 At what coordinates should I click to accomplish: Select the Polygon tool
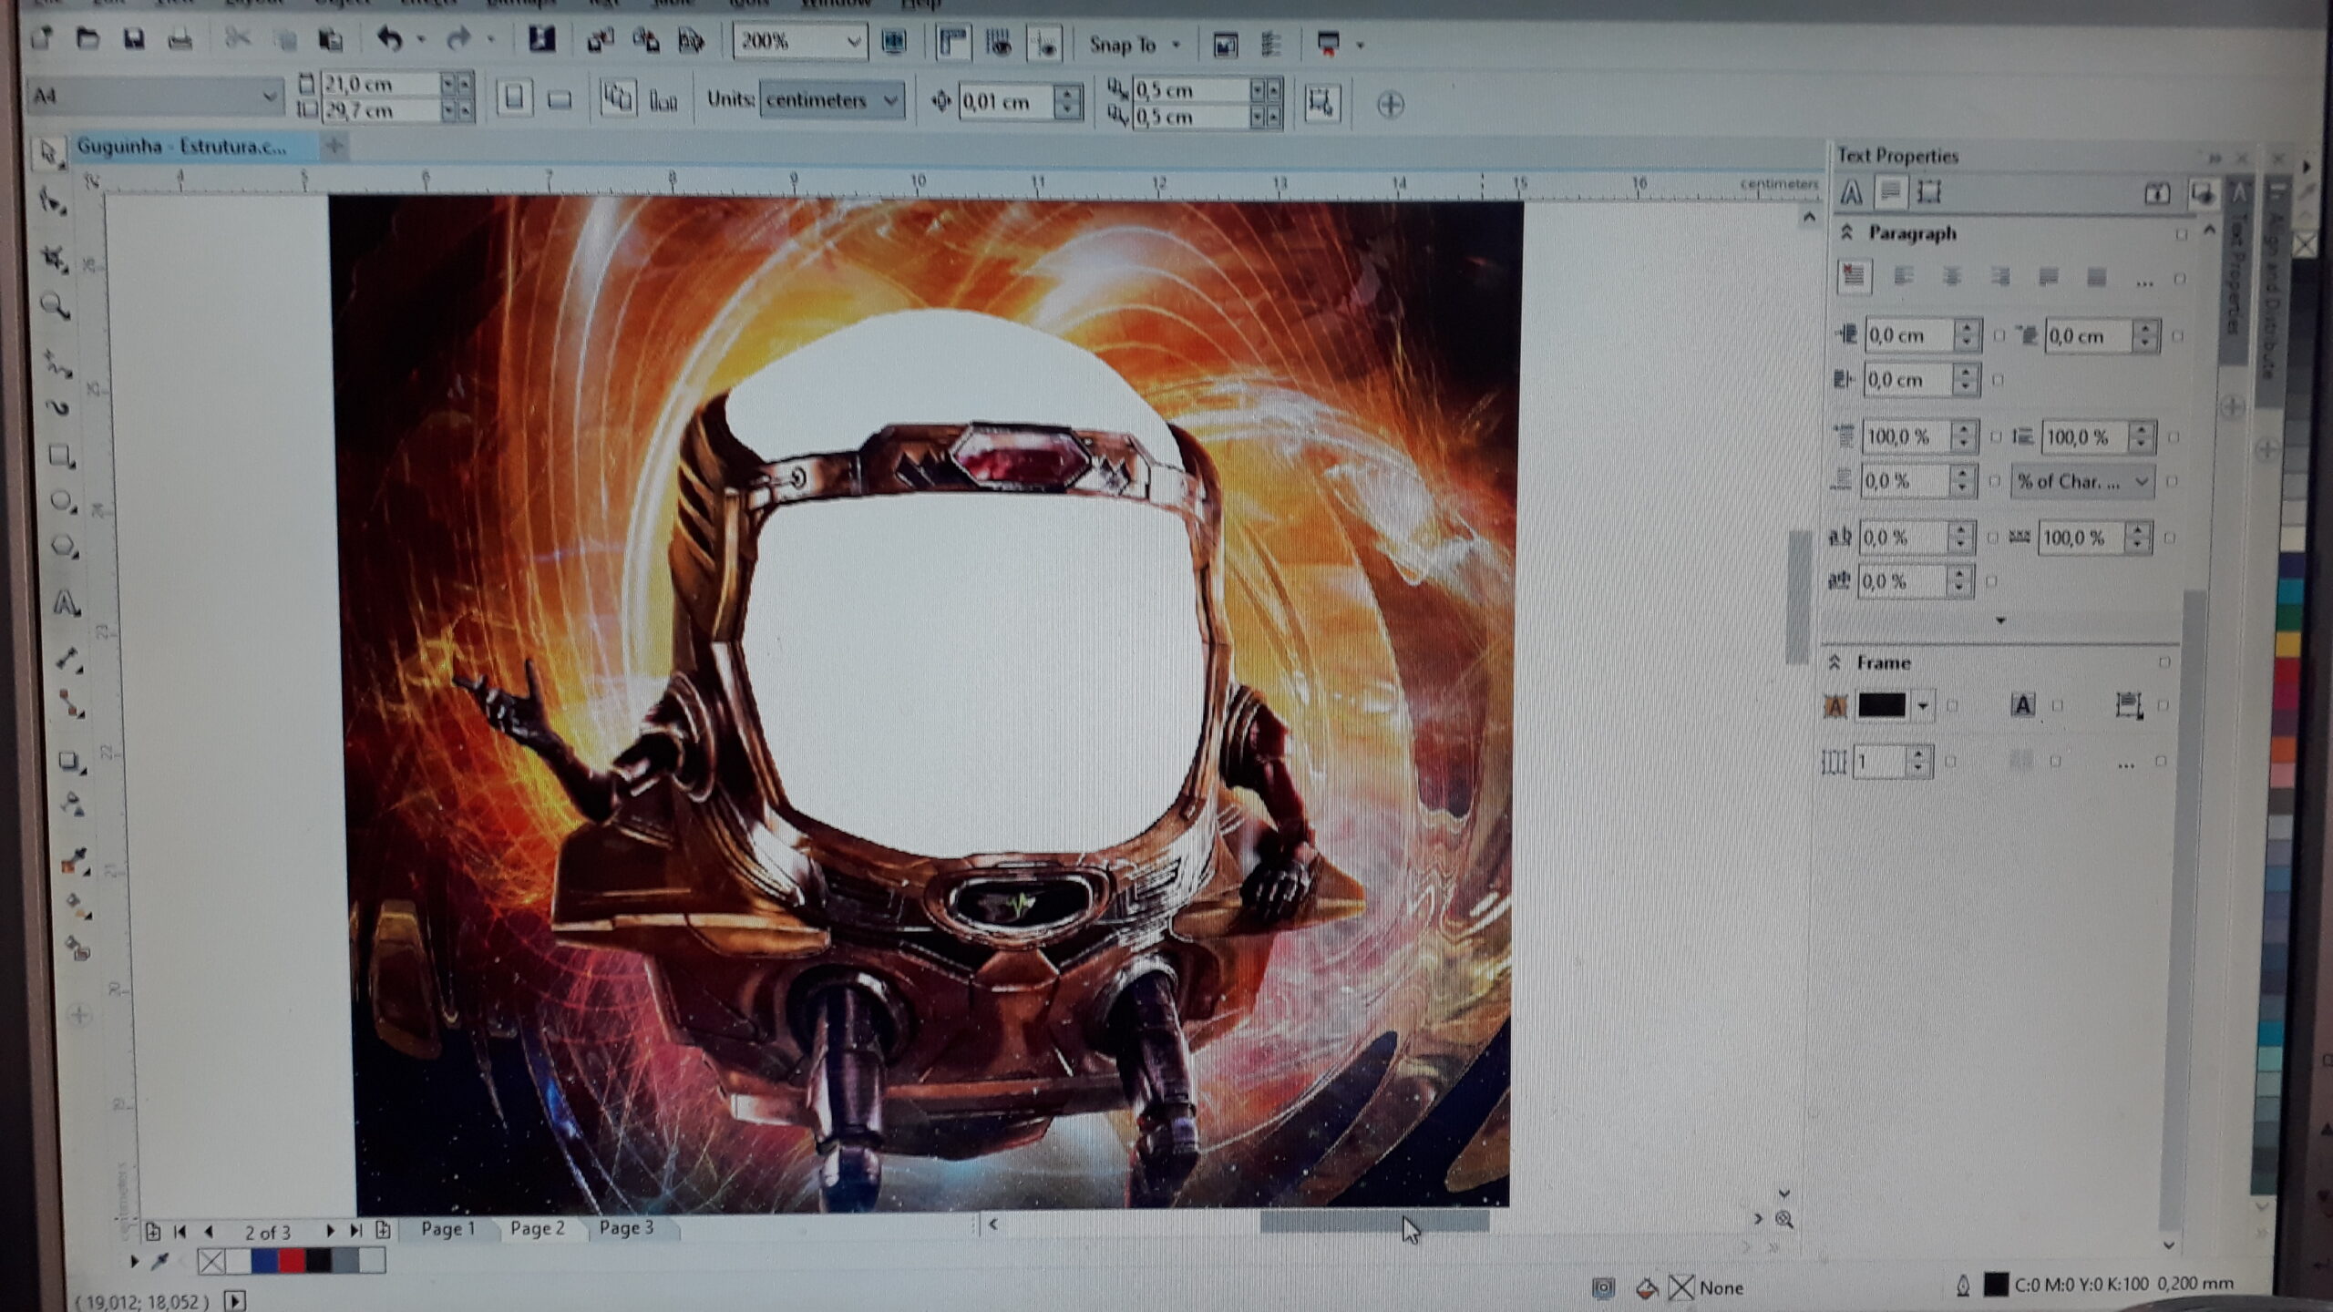(64, 547)
